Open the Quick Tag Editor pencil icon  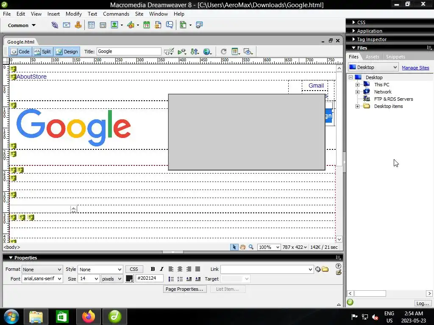[x=339, y=273]
